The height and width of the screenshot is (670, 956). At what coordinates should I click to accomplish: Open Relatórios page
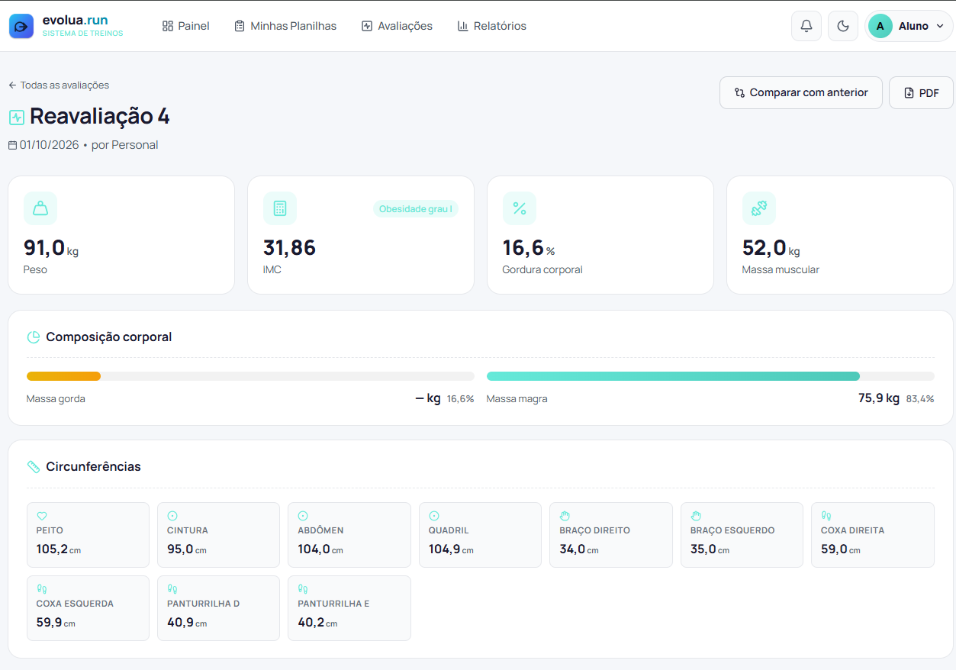[492, 26]
